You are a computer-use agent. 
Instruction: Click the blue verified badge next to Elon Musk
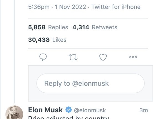pyautogui.click(x=68, y=110)
